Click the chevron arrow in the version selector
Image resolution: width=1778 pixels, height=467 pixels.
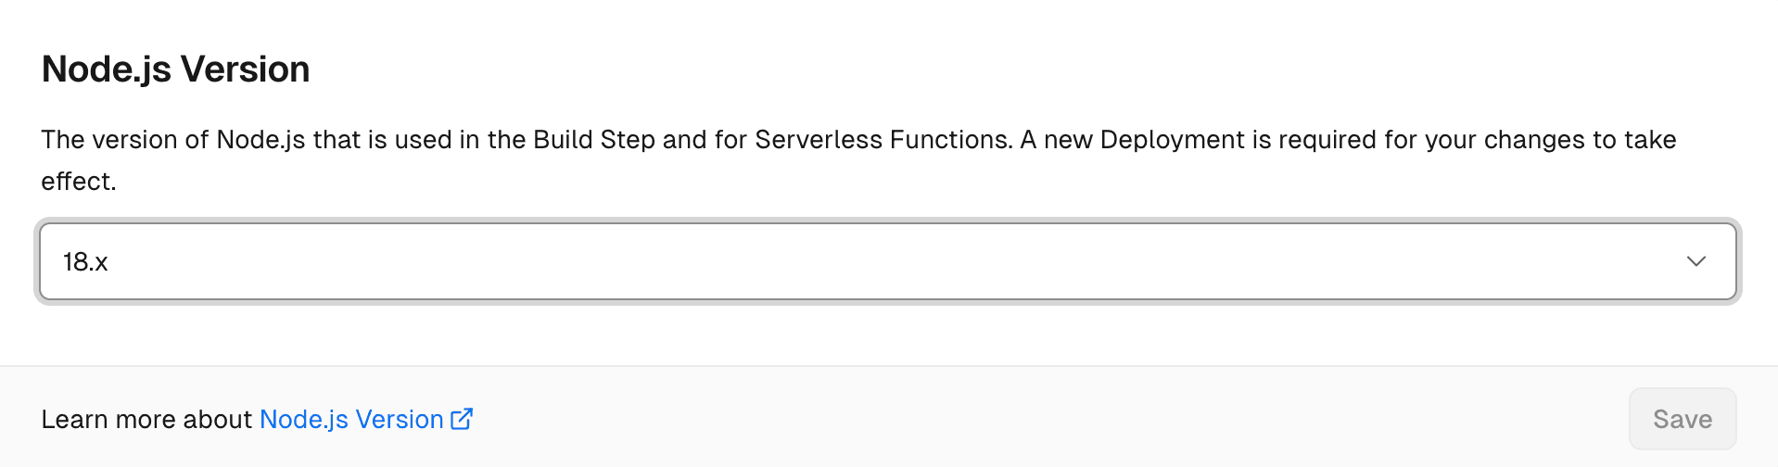[x=1695, y=261]
